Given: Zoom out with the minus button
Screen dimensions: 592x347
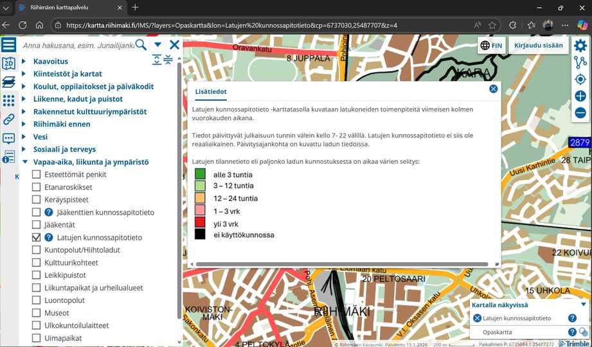Looking at the screenshot, I should [x=580, y=113].
